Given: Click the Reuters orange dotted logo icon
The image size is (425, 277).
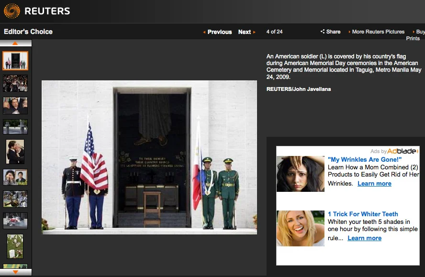Looking at the screenshot, I should click(12, 11).
